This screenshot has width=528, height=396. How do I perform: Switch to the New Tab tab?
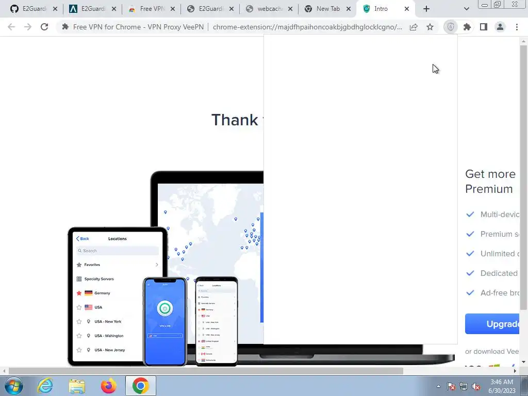tap(323, 9)
